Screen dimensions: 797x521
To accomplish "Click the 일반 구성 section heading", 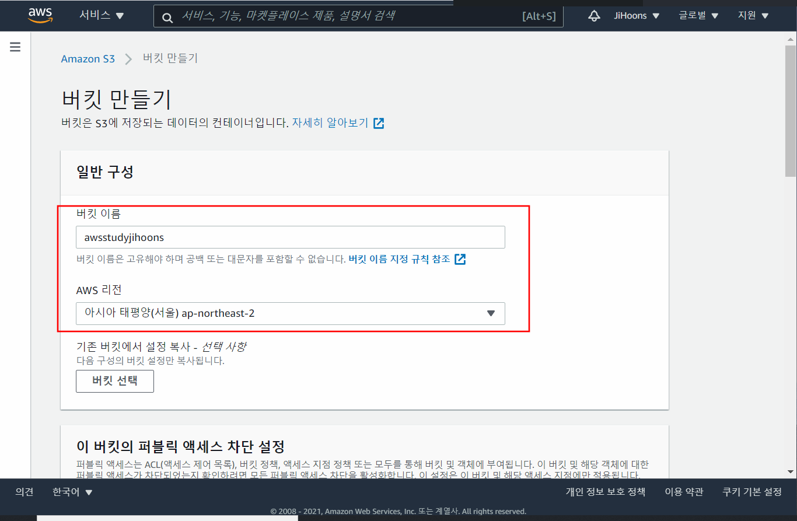I will (105, 172).
